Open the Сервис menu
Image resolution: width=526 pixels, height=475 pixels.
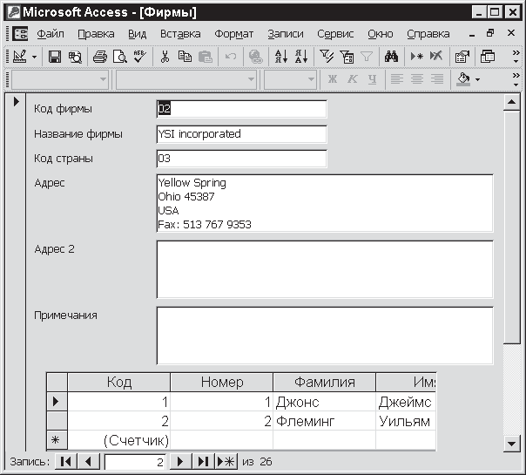pos(335,34)
